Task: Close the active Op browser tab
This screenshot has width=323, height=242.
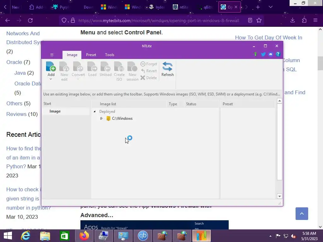Action: [236, 7]
